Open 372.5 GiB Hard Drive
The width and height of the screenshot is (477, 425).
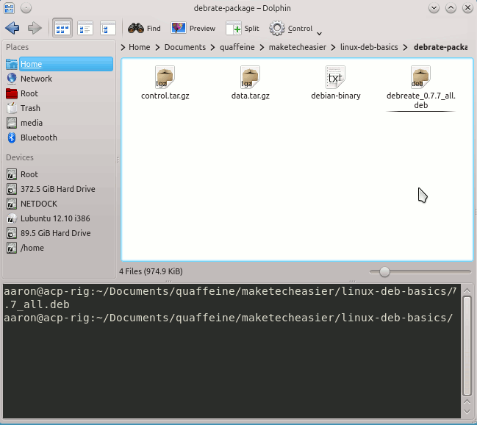59,189
